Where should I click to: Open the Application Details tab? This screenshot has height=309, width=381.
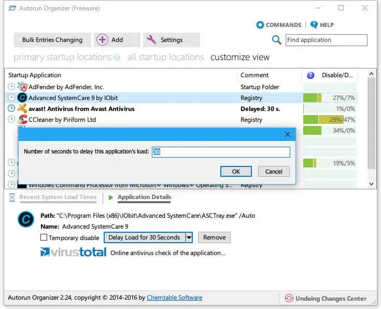144,197
